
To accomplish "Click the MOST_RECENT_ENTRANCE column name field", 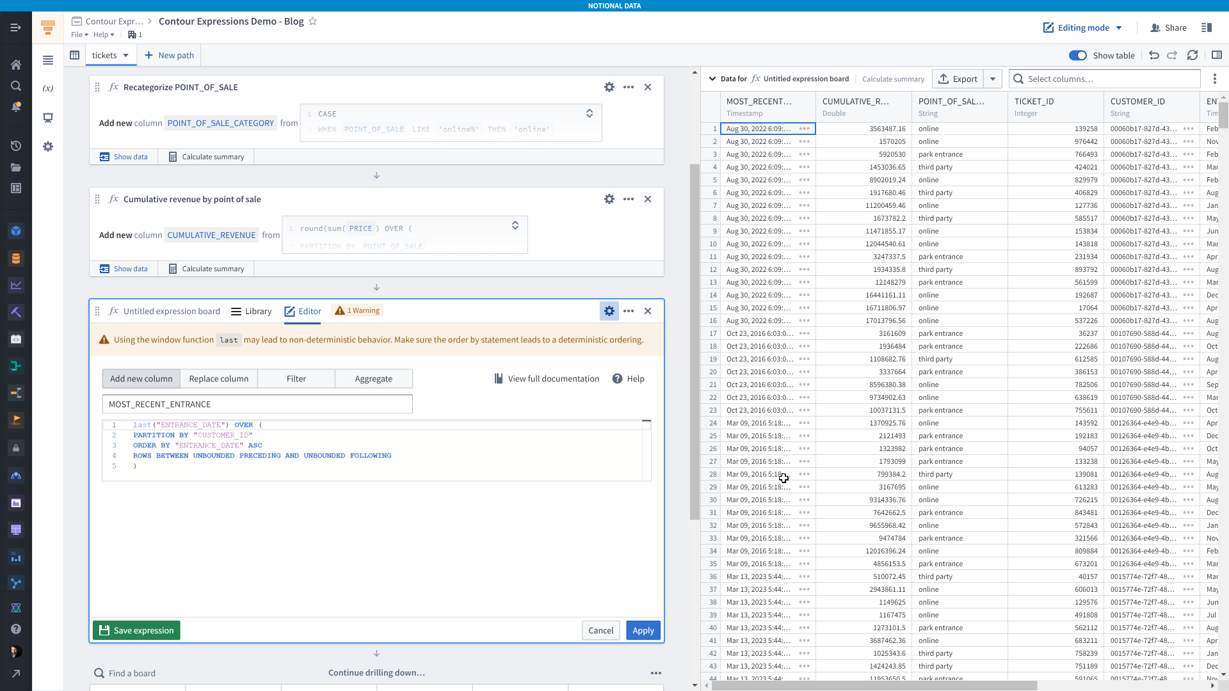I will 257,404.
